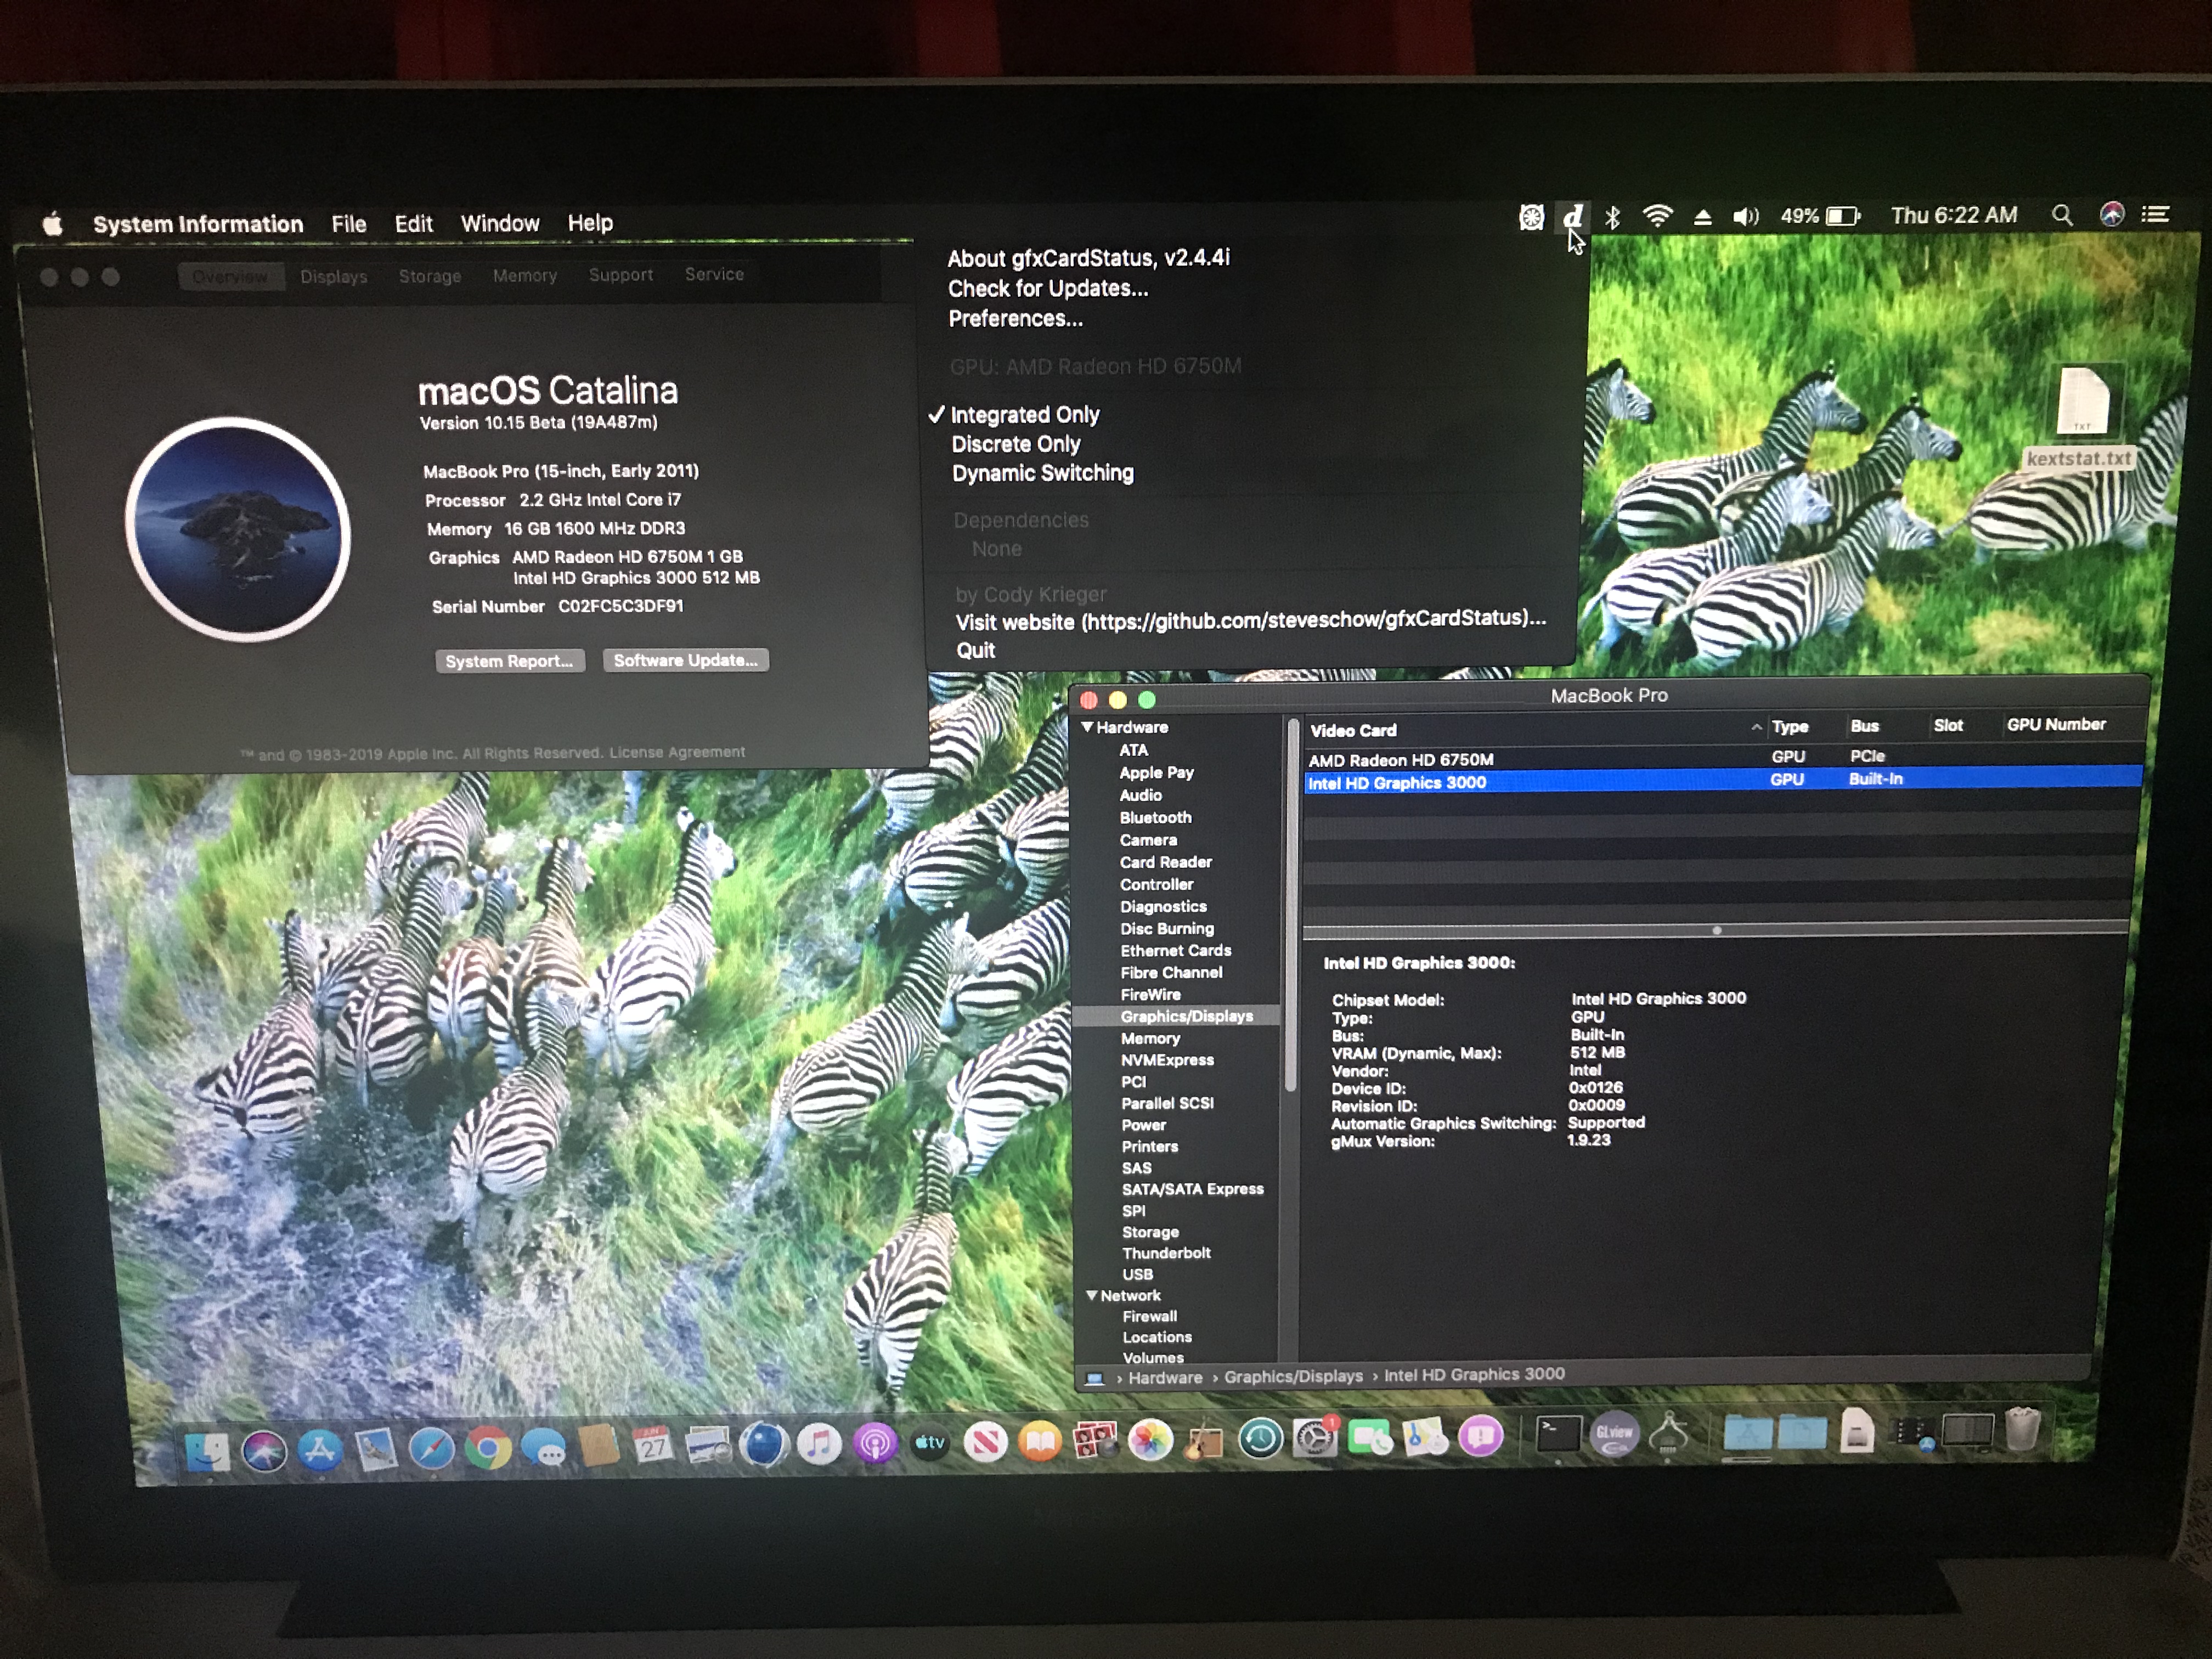The height and width of the screenshot is (1659, 2212).
Task: Click Visit website GitHub link
Action: [1250, 620]
